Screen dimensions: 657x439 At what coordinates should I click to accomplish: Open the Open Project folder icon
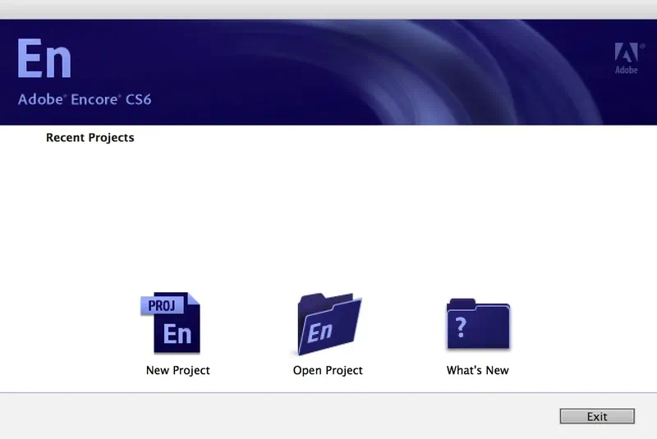point(329,324)
